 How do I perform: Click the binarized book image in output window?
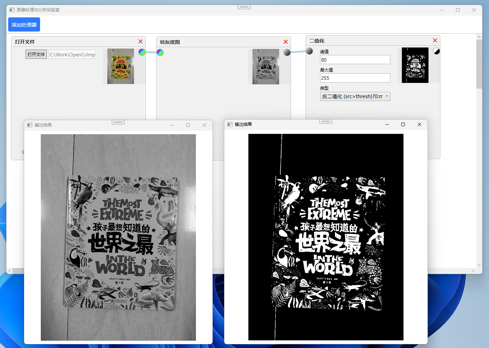click(326, 237)
